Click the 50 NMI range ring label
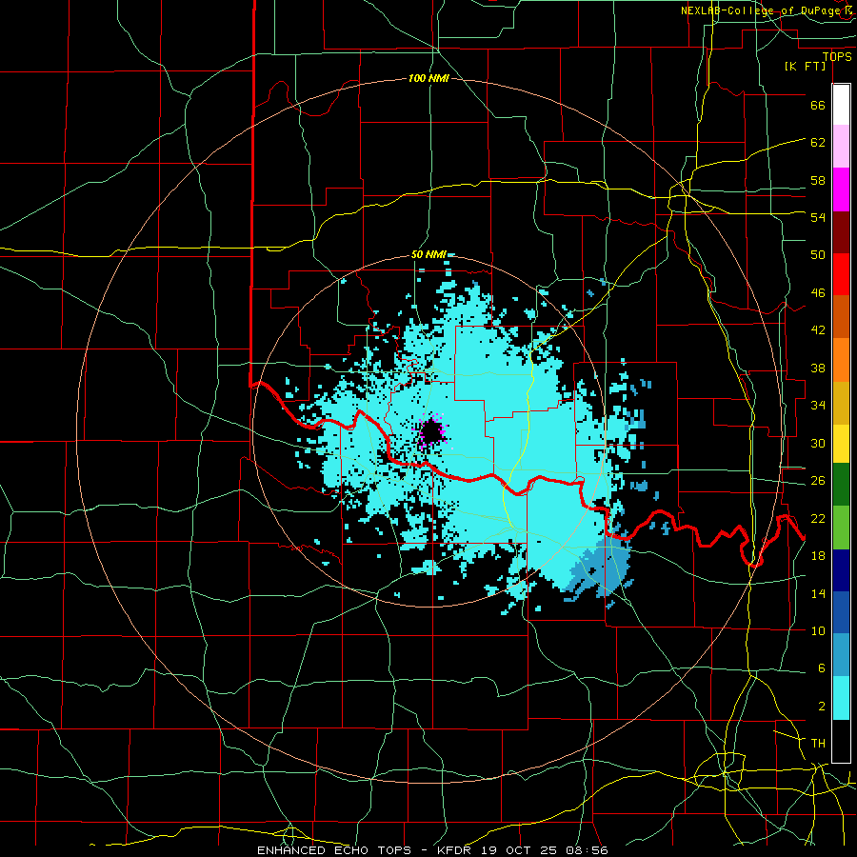This screenshot has height=857, width=857. click(x=428, y=254)
